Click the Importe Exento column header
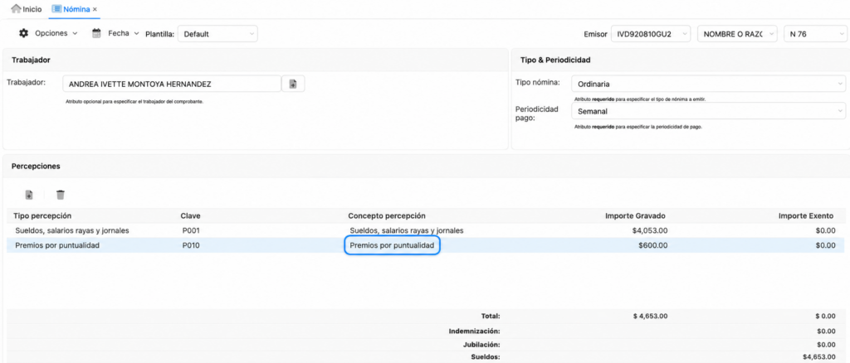 click(x=807, y=215)
